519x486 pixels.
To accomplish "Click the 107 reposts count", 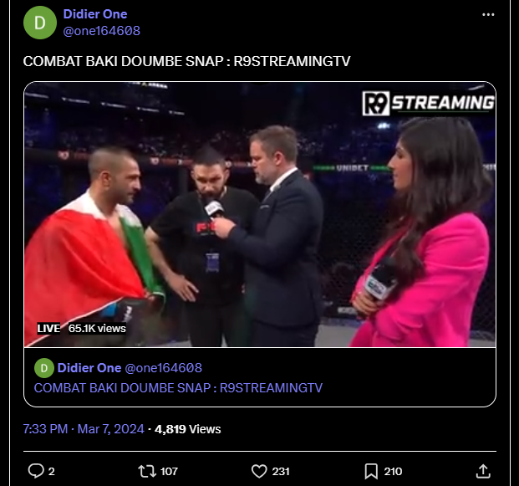I will click(x=169, y=472).
